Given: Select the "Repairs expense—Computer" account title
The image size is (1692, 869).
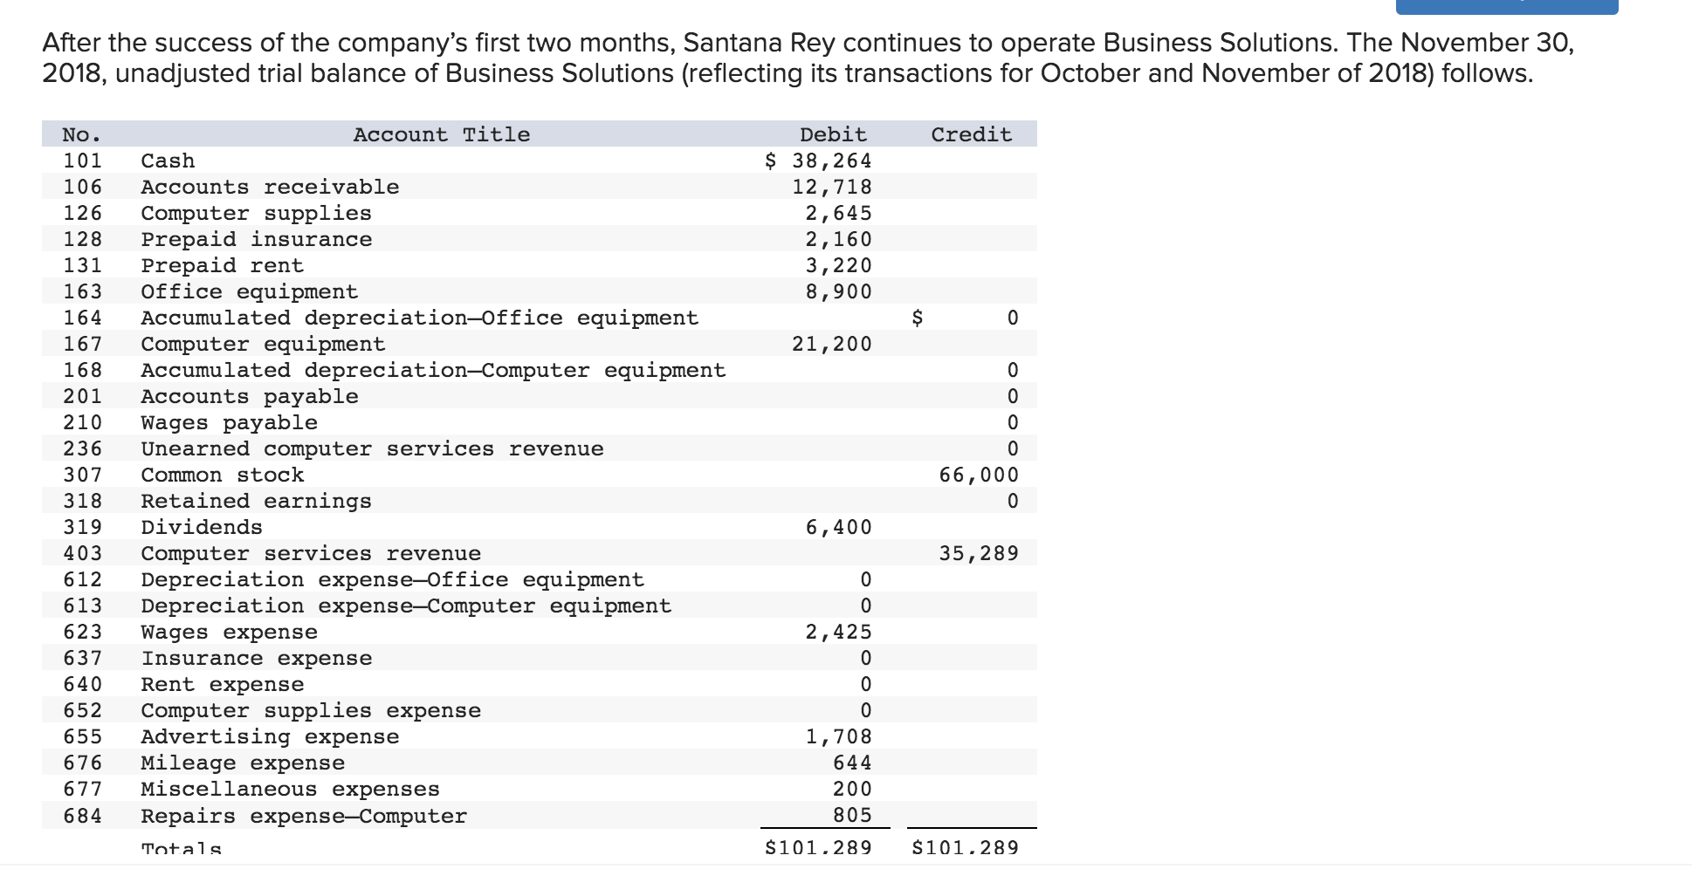Looking at the screenshot, I should 304,816.
